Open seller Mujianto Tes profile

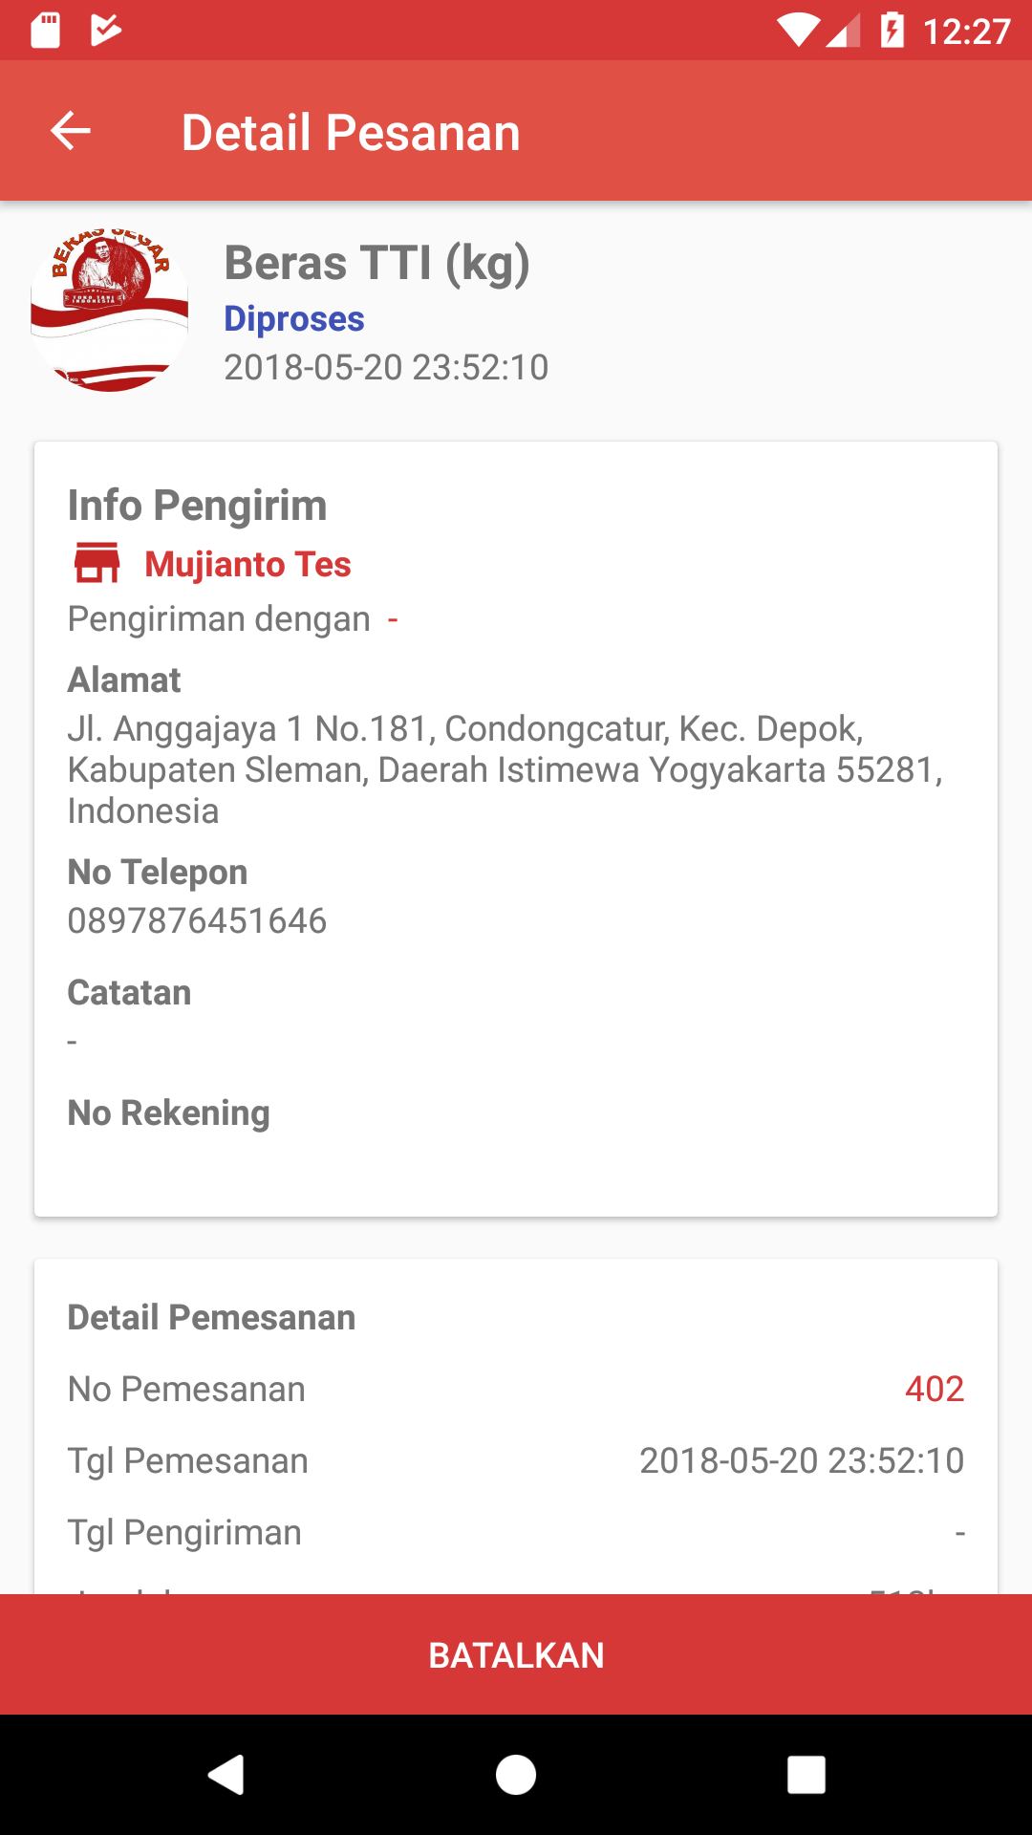coord(247,565)
